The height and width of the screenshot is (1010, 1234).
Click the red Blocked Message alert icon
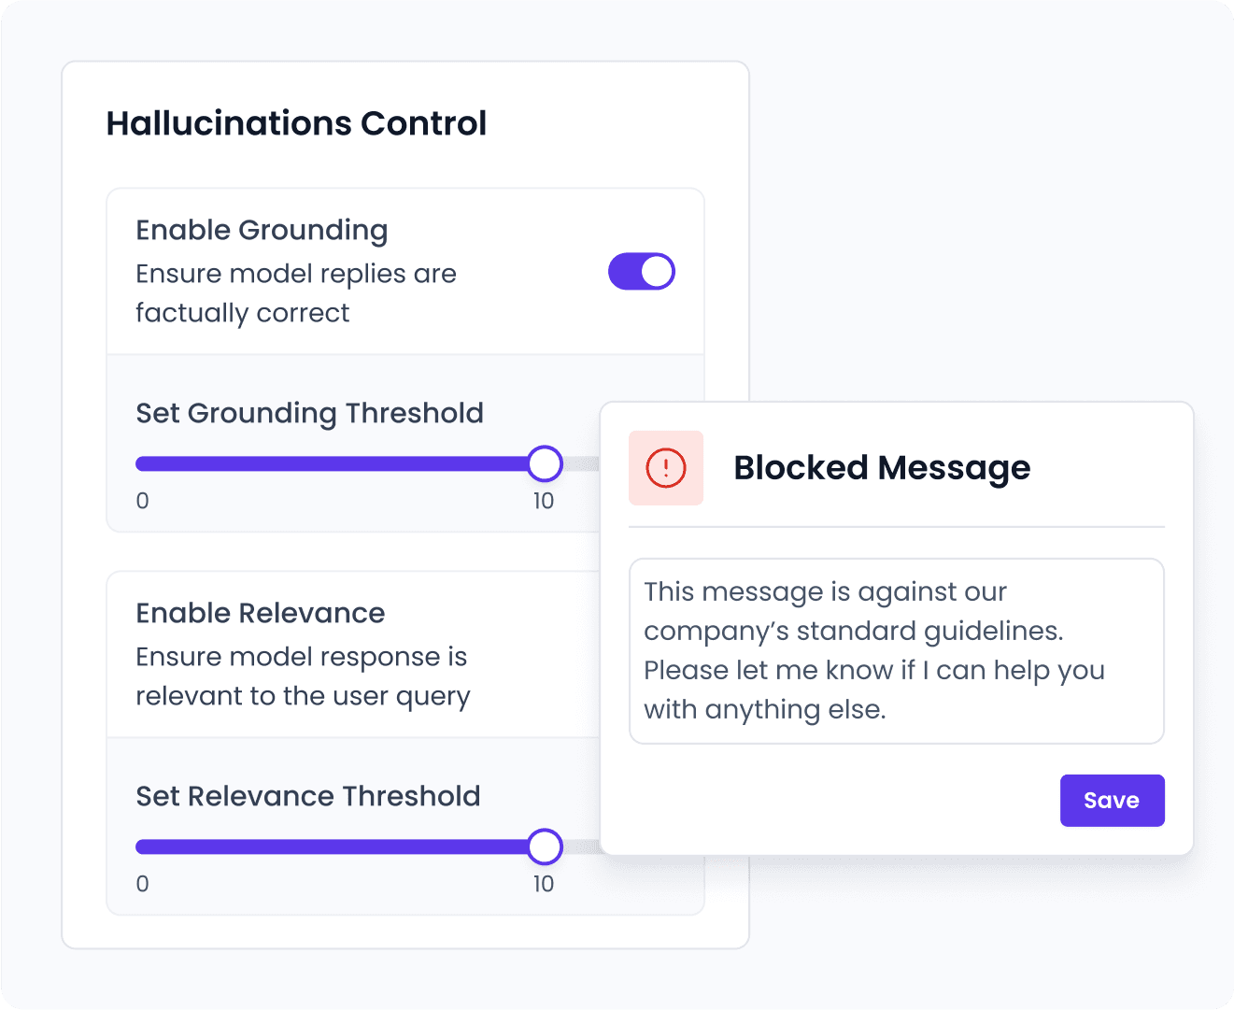(x=665, y=468)
